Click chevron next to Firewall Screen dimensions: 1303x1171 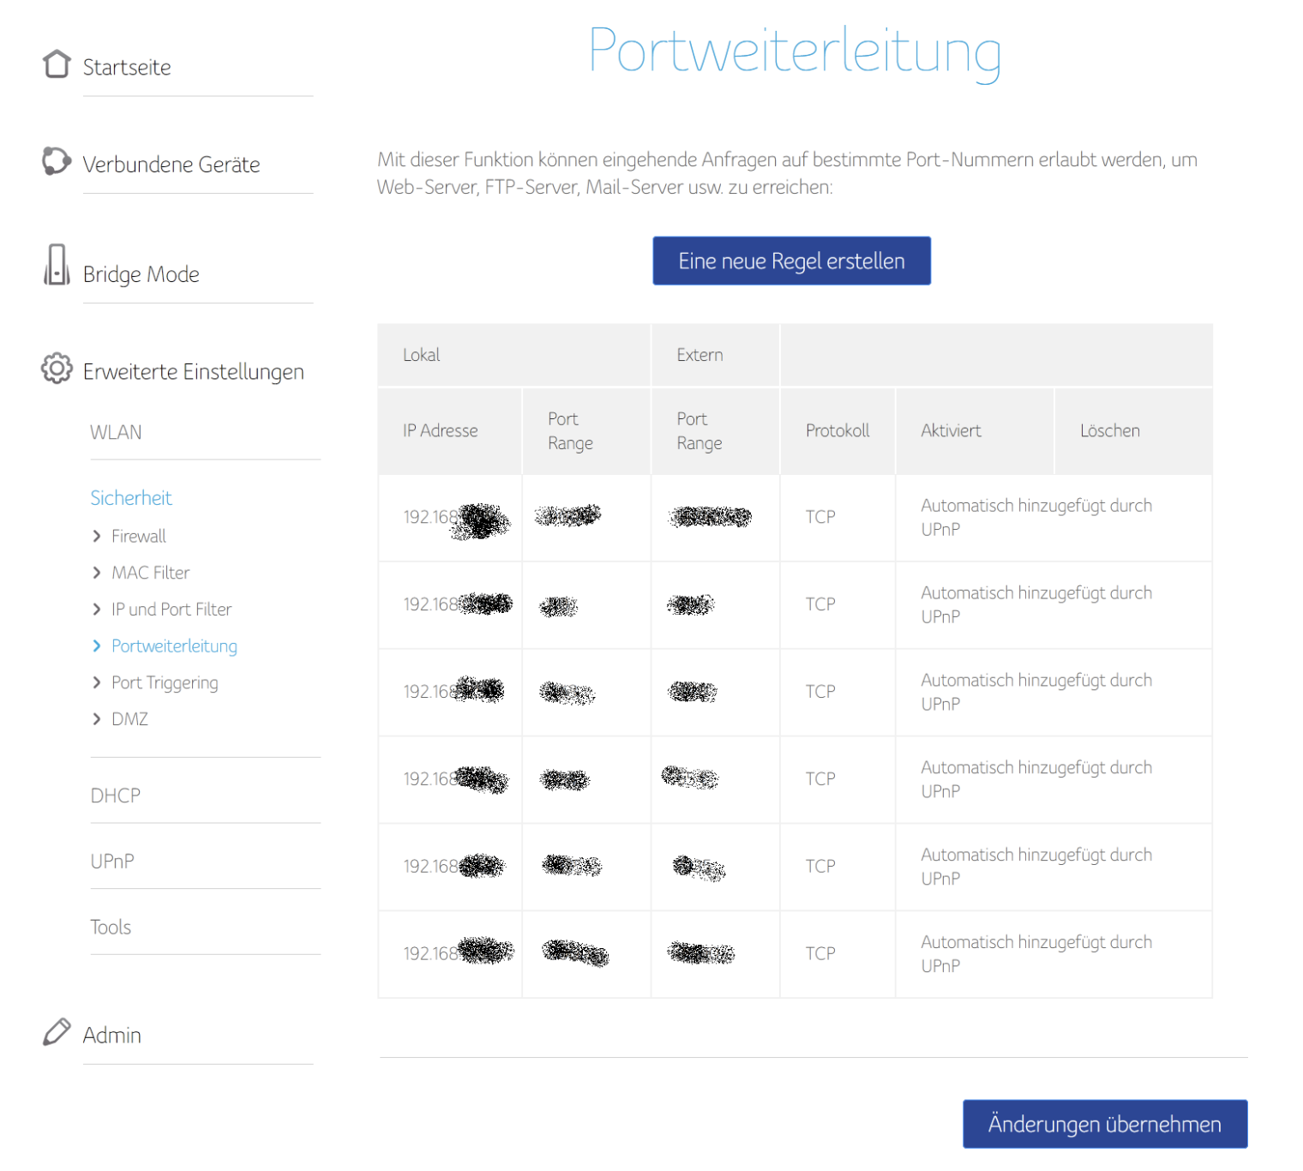point(97,537)
